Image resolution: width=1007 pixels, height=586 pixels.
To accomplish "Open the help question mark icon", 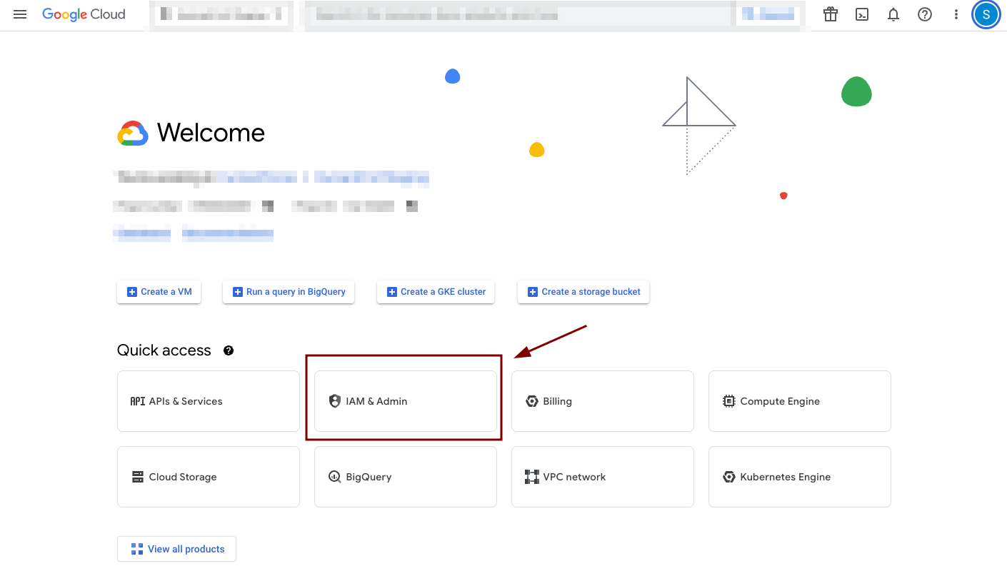I will pos(925,14).
